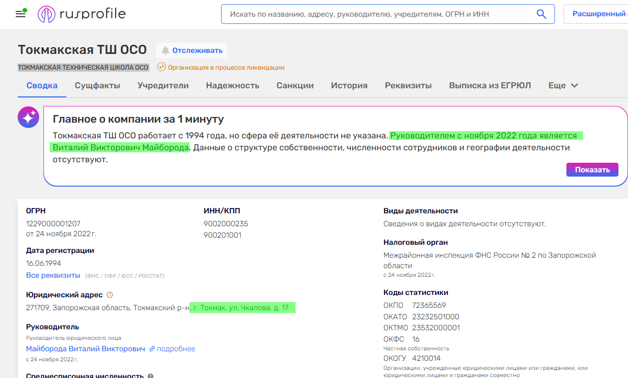Screen dimensions: 628x378
Task: Open the Все реквизиты link
Action: pos(52,275)
